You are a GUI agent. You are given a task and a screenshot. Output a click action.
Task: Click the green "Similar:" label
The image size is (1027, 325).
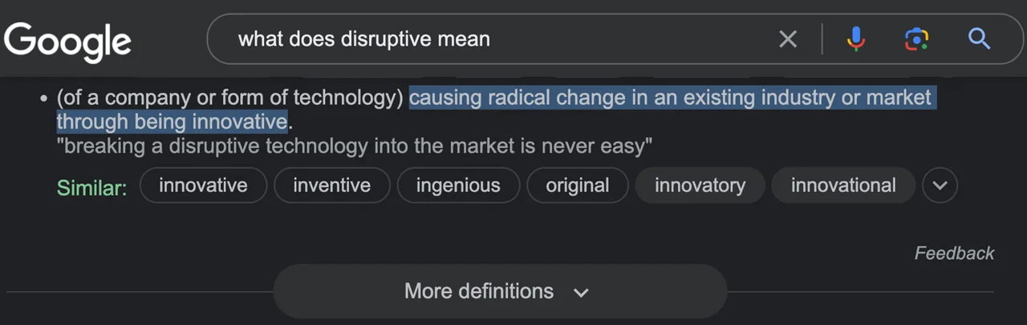pyautogui.click(x=91, y=188)
